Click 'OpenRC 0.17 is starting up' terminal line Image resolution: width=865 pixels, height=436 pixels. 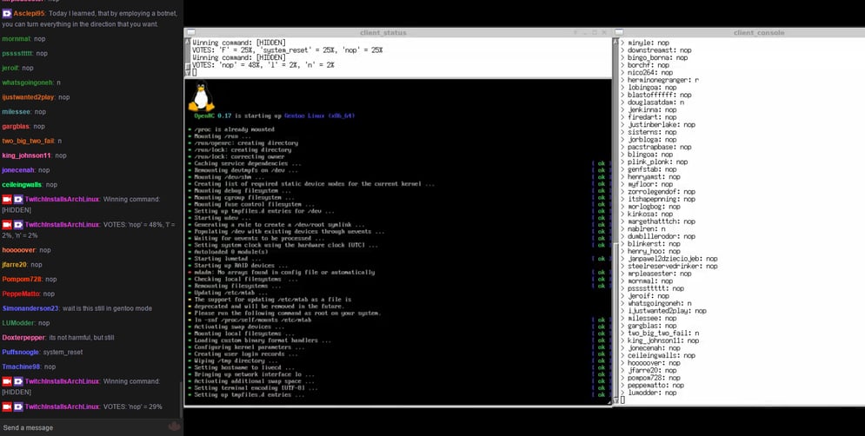[x=274, y=116]
